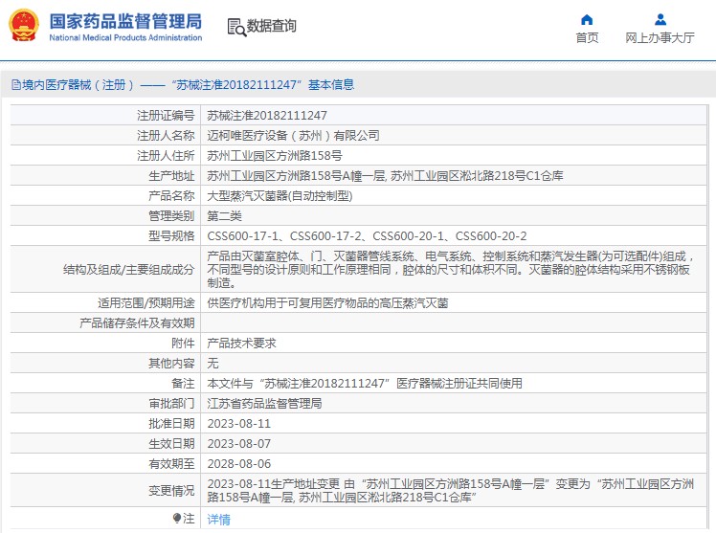This screenshot has height=533, width=716.
Task: Click the lightbulb icon beside 注
Action: coord(177,518)
